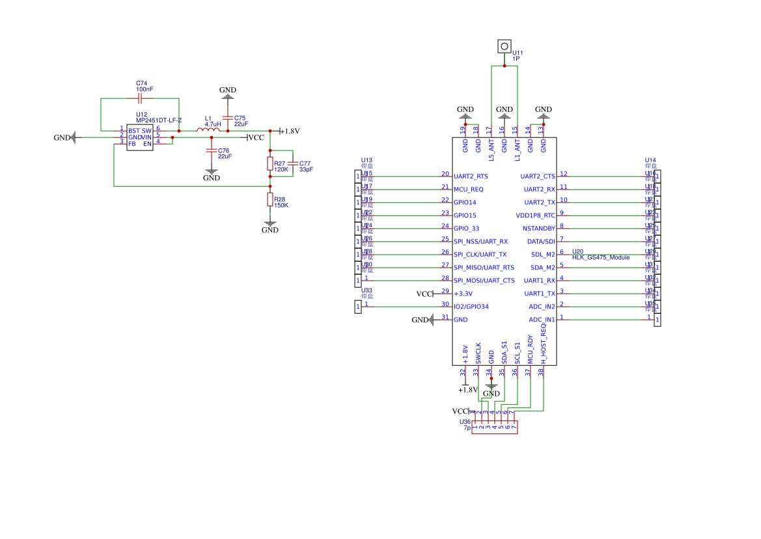Click the ADC_IN1 pin label
The width and height of the screenshot is (761, 539).
click(x=542, y=320)
